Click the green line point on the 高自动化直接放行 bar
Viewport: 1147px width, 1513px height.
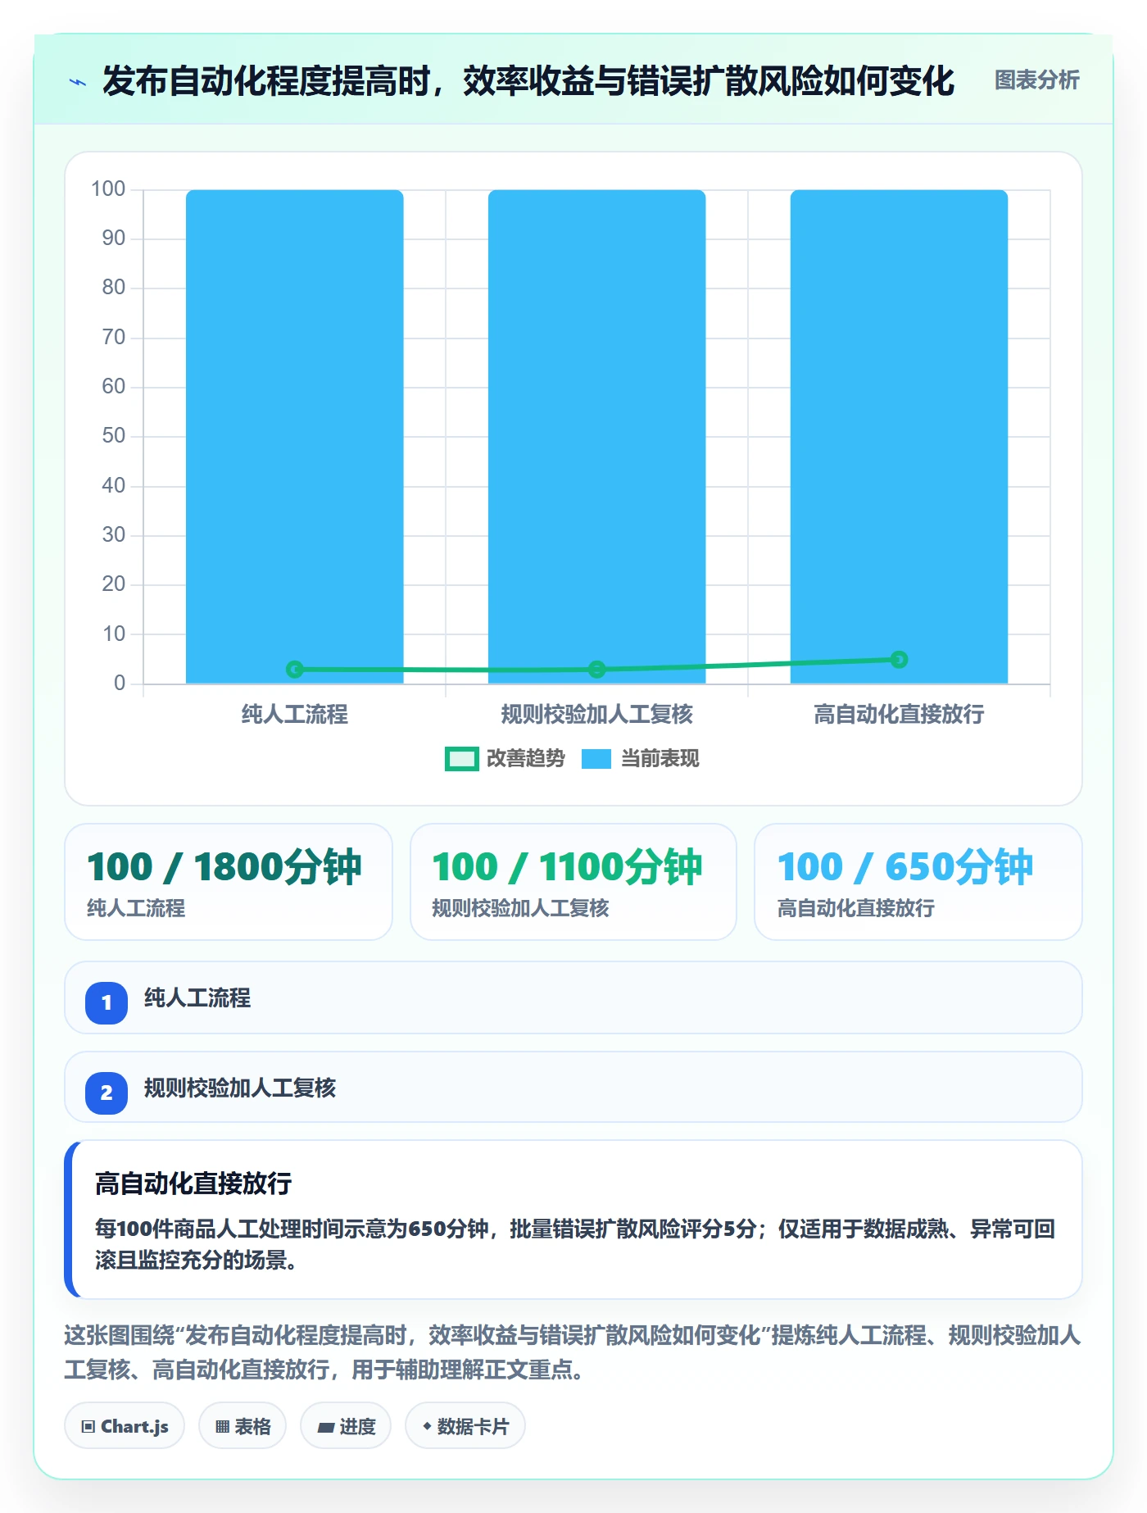point(899,659)
